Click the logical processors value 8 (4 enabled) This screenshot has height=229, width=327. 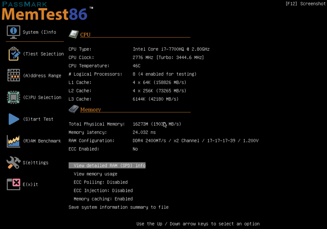click(x=165, y=74)
